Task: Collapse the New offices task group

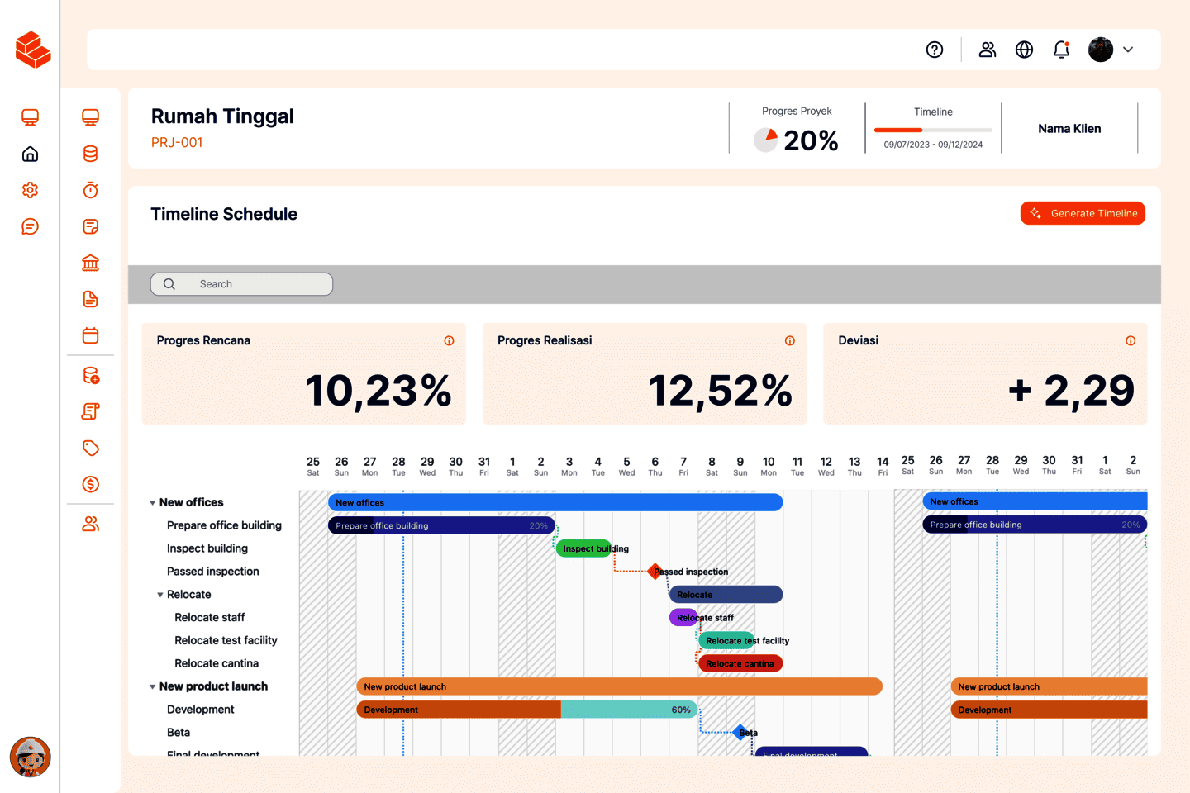Action: pyautogui.click(x=153, y=503)
